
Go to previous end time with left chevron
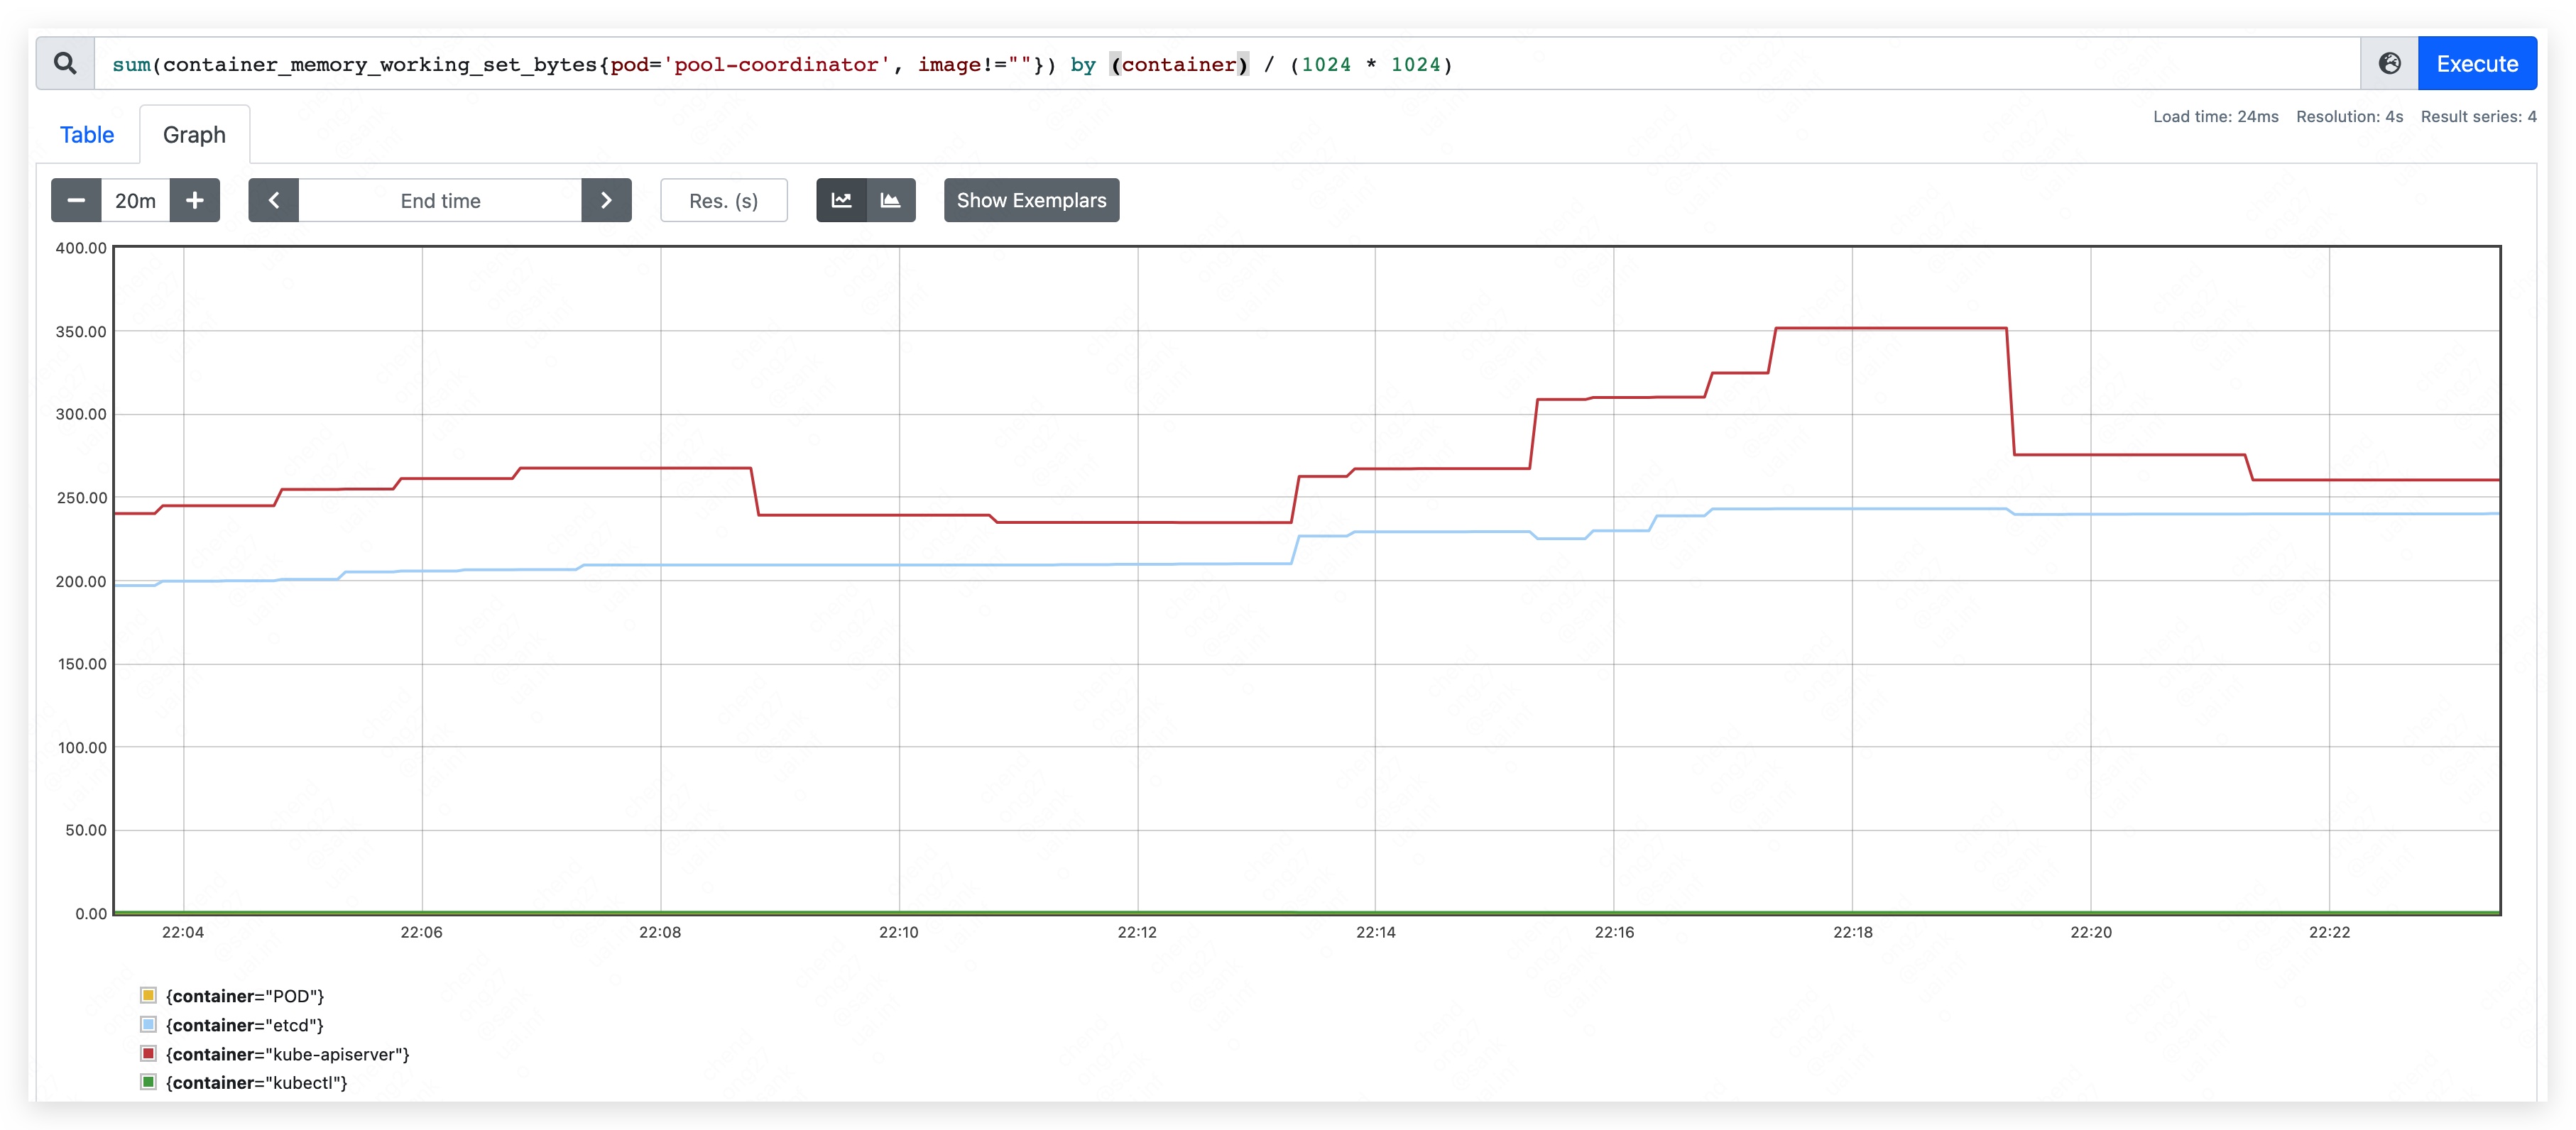(x=274, y=200)
